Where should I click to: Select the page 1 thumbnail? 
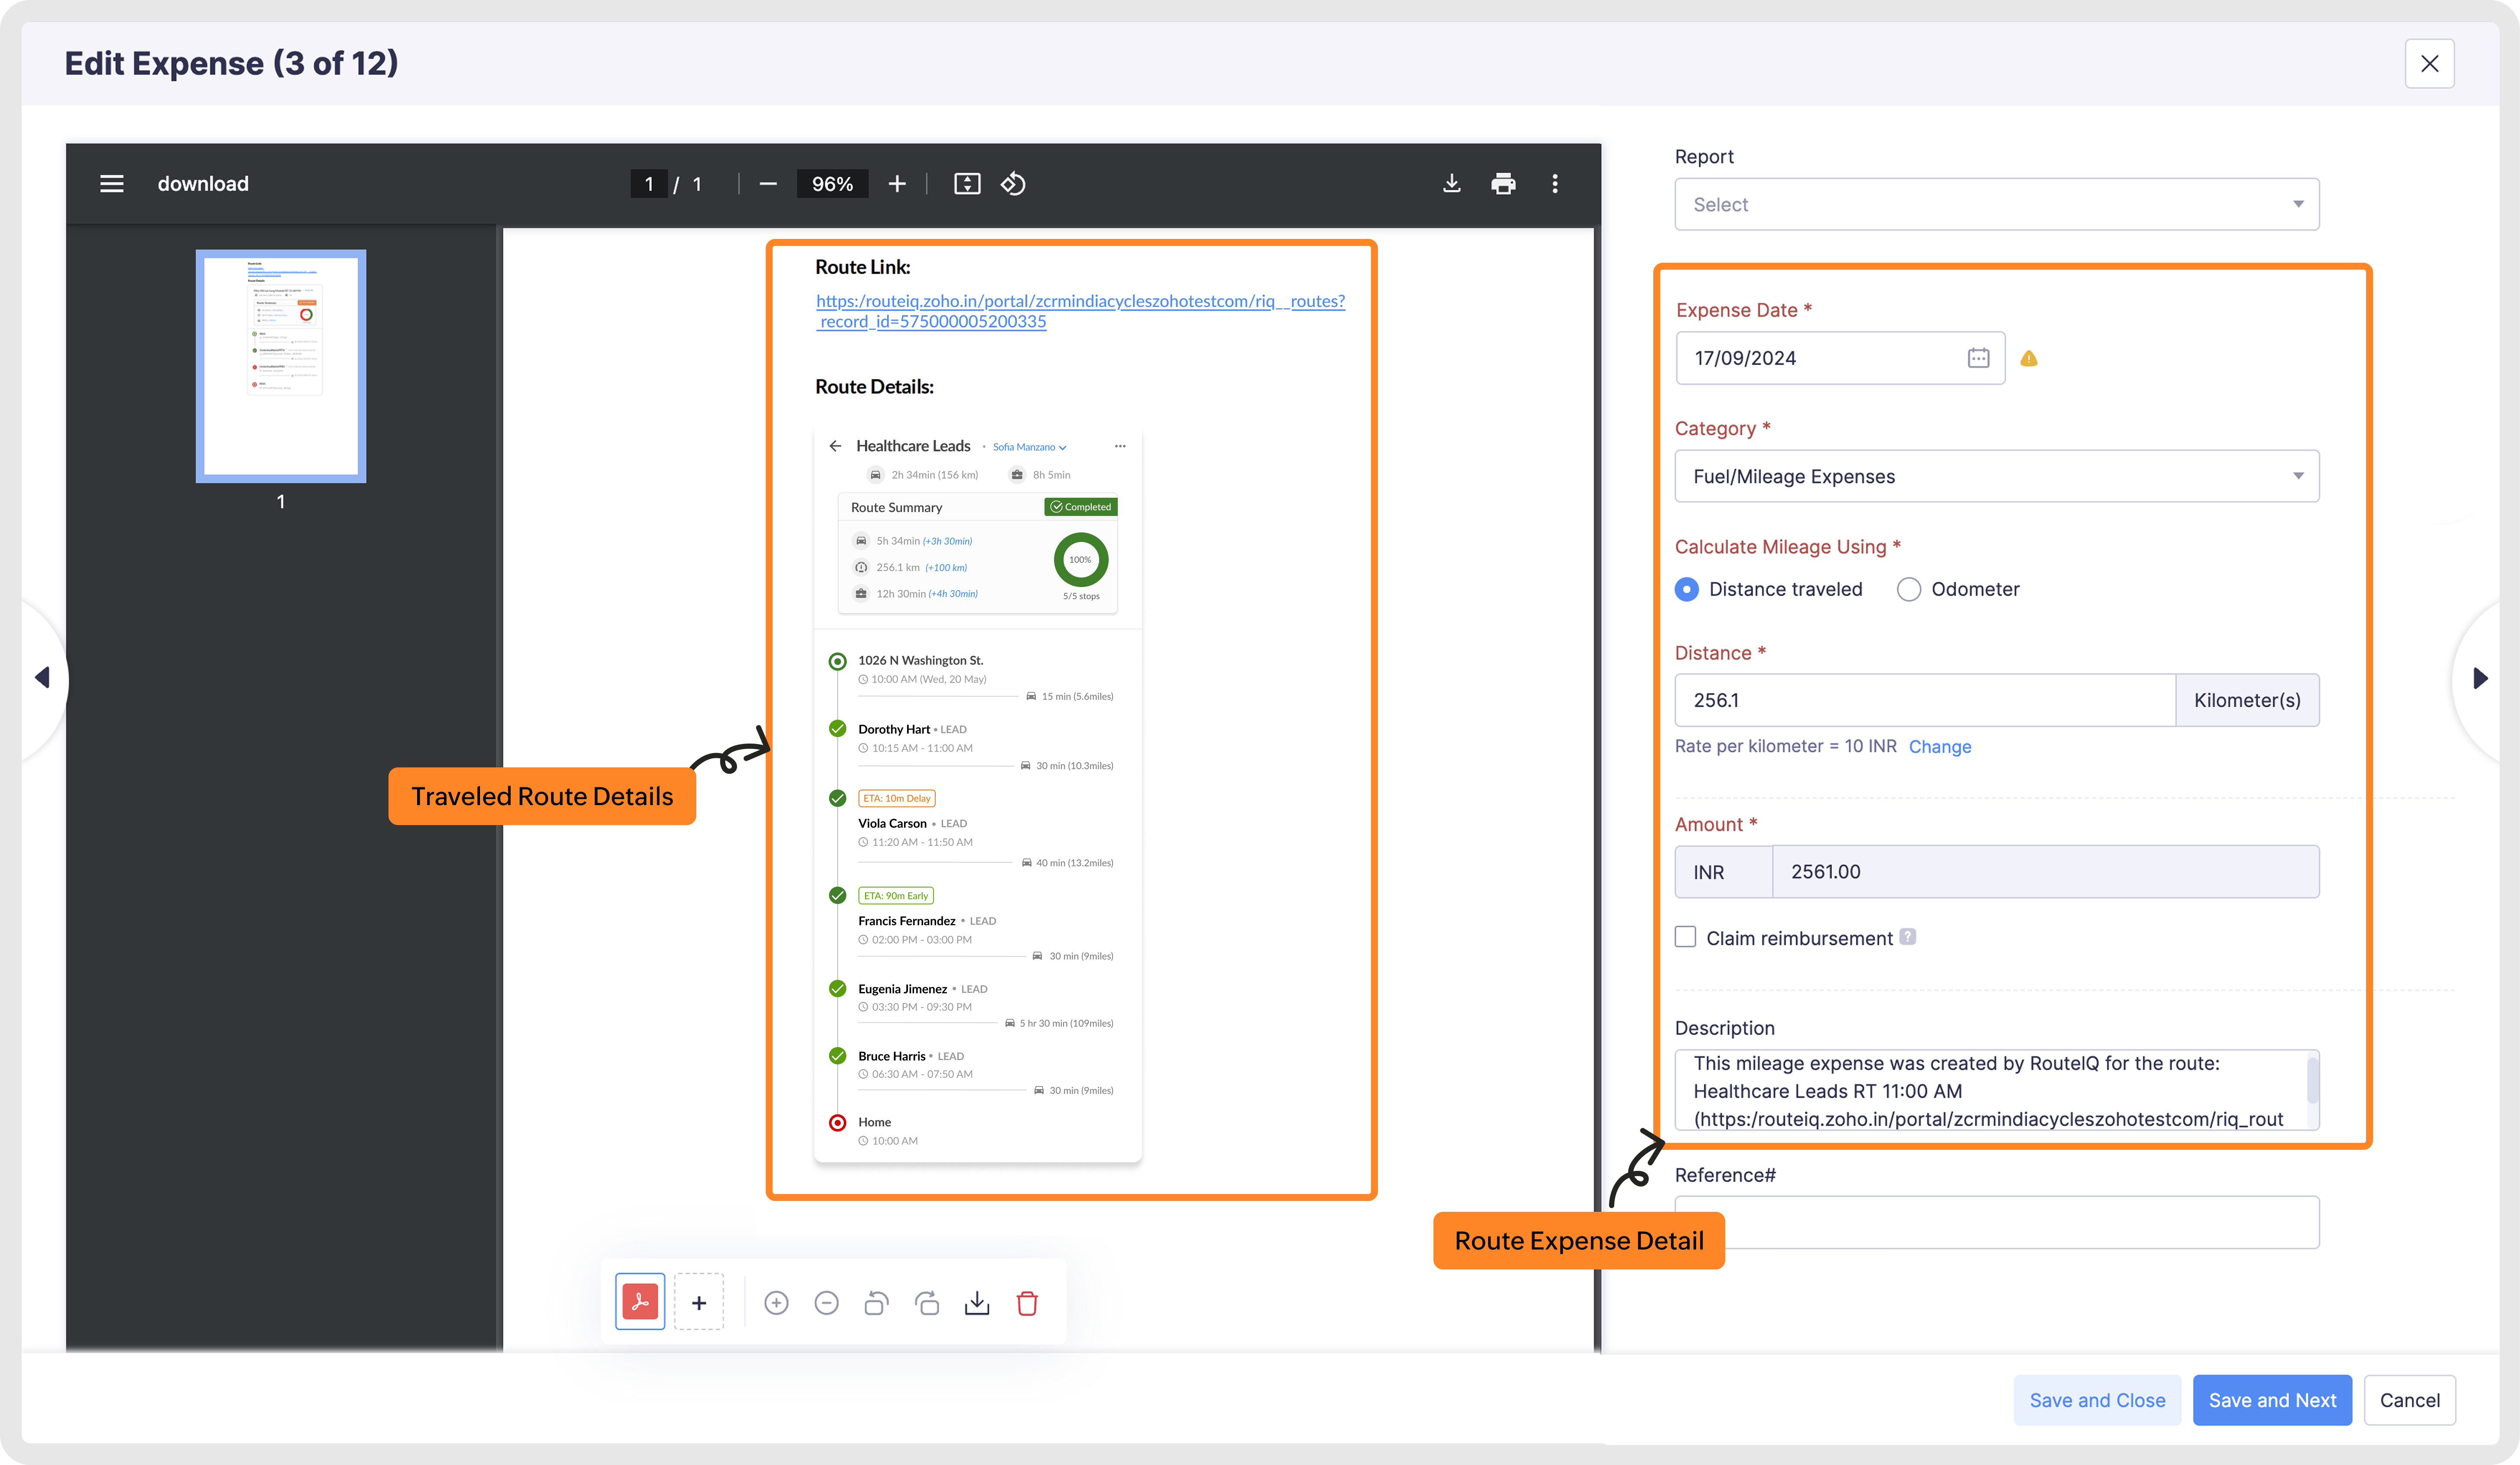point(281,366)
